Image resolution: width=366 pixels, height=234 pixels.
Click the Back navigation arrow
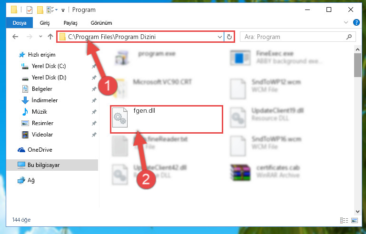(x=15, y=37)
